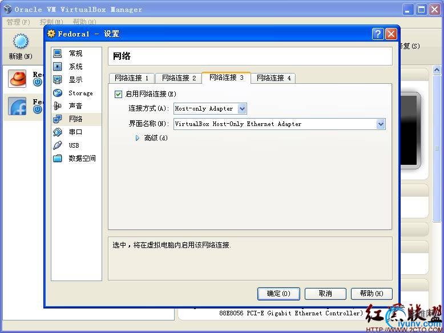
Task: Open the 连接方式 Host-only Adapter dropdown
Action: coord(210,109)
